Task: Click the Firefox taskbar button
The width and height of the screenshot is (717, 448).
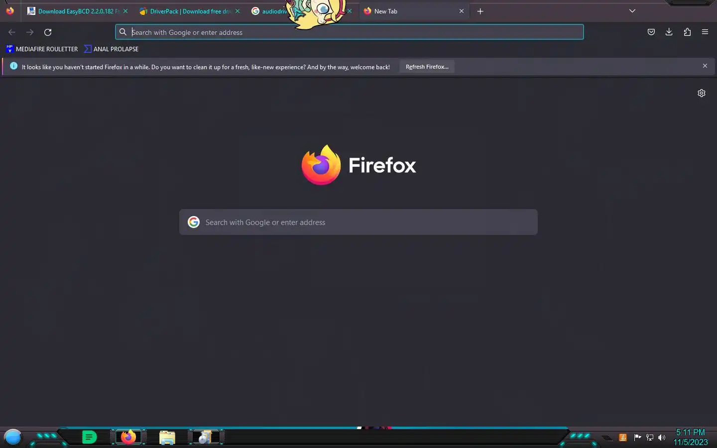Action: click(128, 437)
